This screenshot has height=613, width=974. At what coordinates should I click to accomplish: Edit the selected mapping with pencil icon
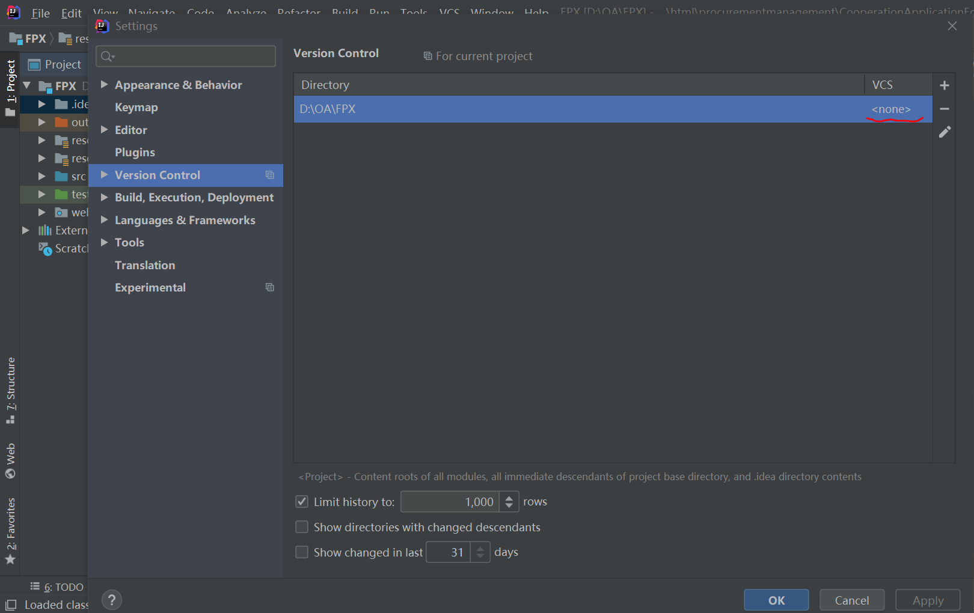(945, 132)
